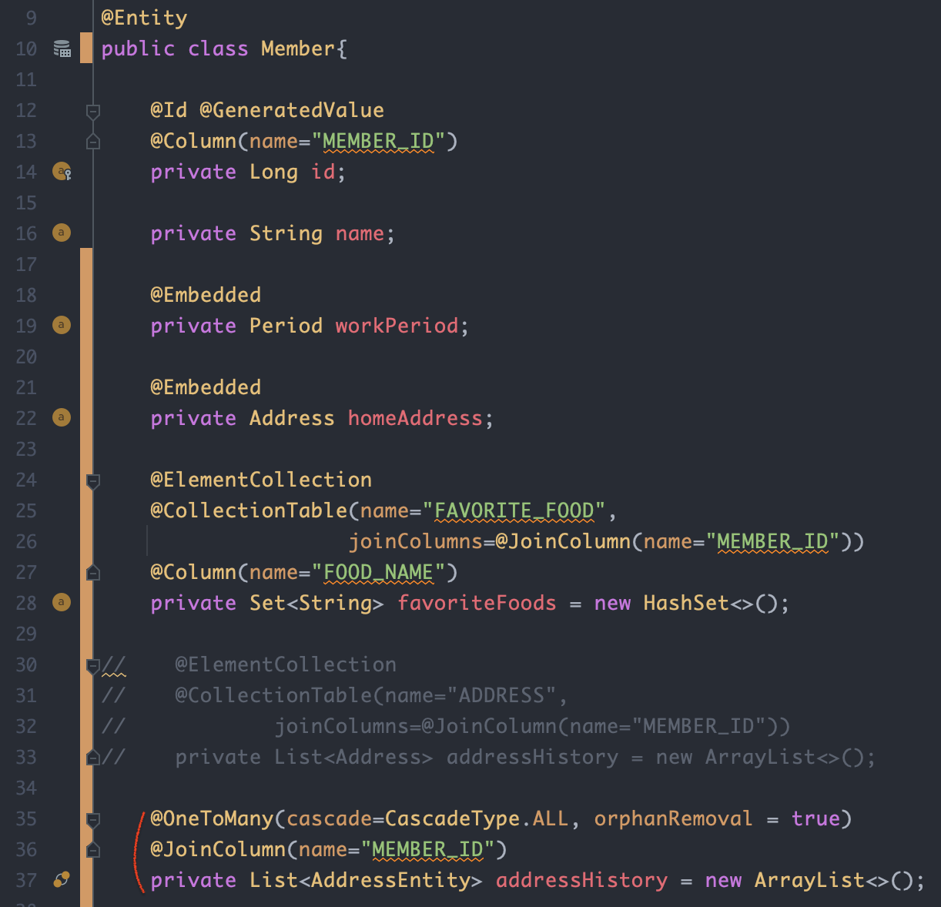Viewport: 941px width, 907px height.
Task: Click the @GeneratedValue annotation
Action: [x=292, y=110]
